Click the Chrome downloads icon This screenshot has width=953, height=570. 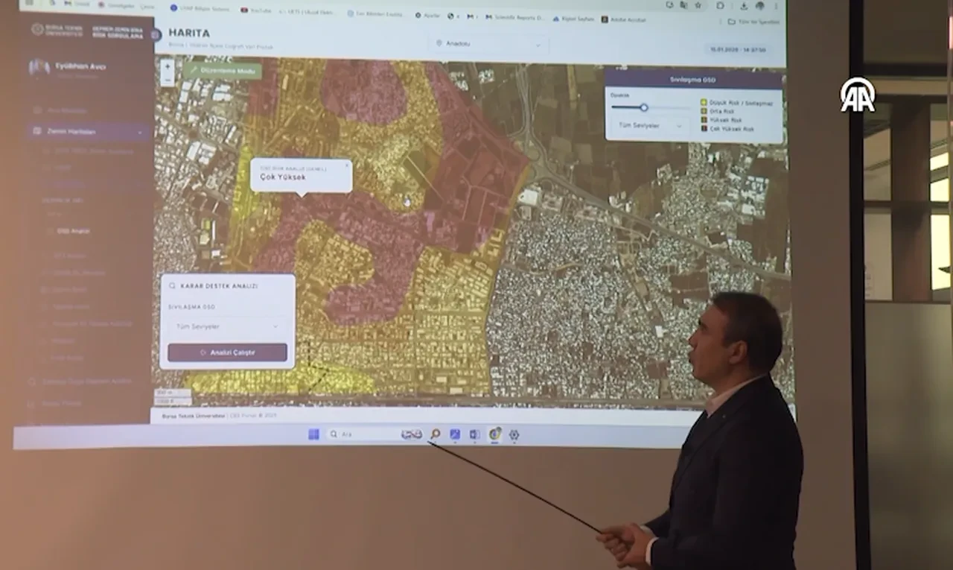click(743, 5)
